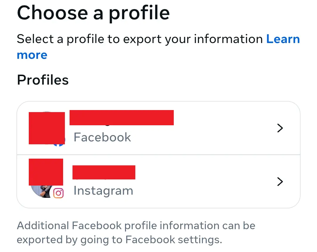The image size is (317, 252).
Task: Open the Facebook account's circular profile photo
Action: [x=46, y=128]
